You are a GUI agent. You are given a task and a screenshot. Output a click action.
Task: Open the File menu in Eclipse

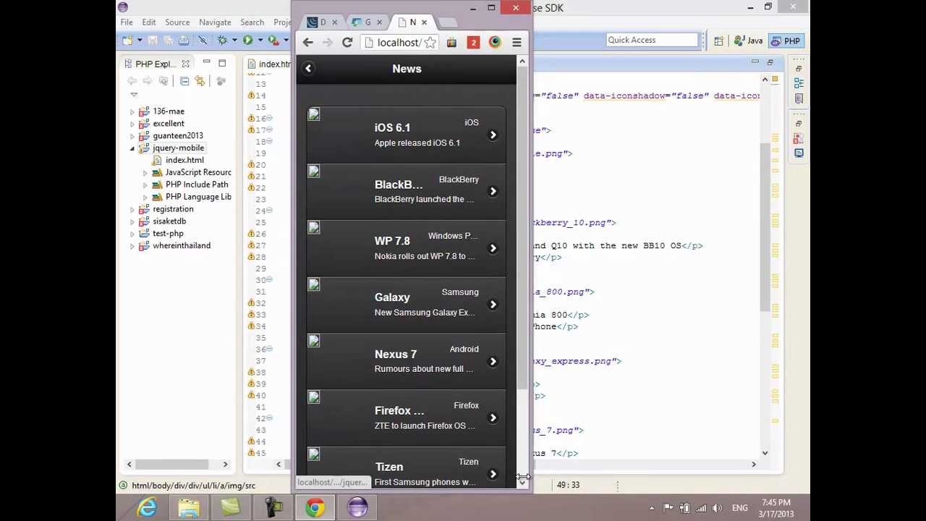[x=127, y=22]
